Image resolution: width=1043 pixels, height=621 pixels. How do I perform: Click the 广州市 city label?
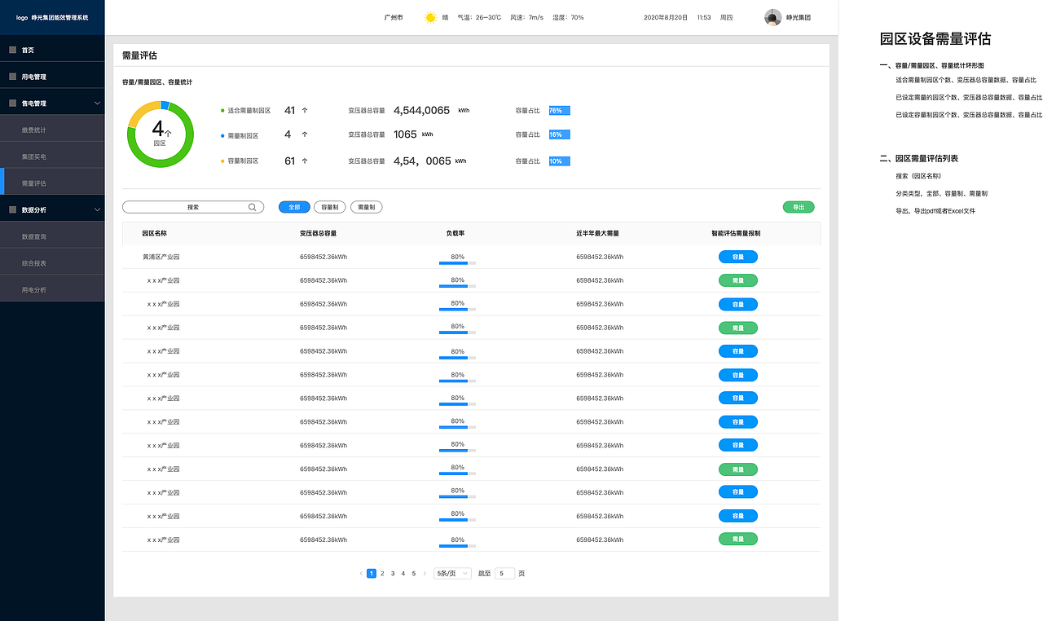click(394, 17)
